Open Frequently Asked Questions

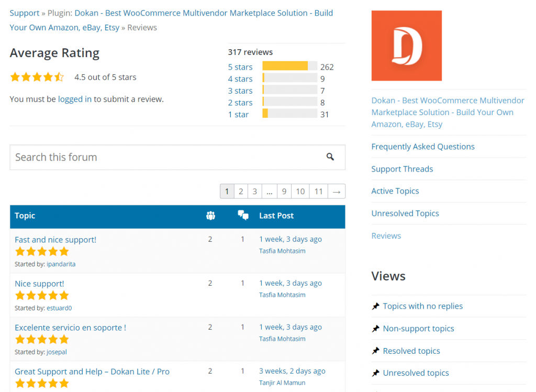pyautogui.click(x=423, y=147)
